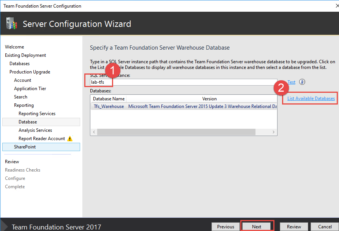This screenshot has height=231, width=339.
Task: Click the Test link
Action: coord(291,82)
